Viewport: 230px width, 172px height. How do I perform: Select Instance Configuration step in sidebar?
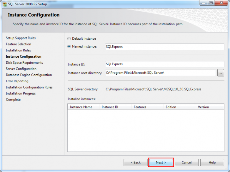coord(23,57)
